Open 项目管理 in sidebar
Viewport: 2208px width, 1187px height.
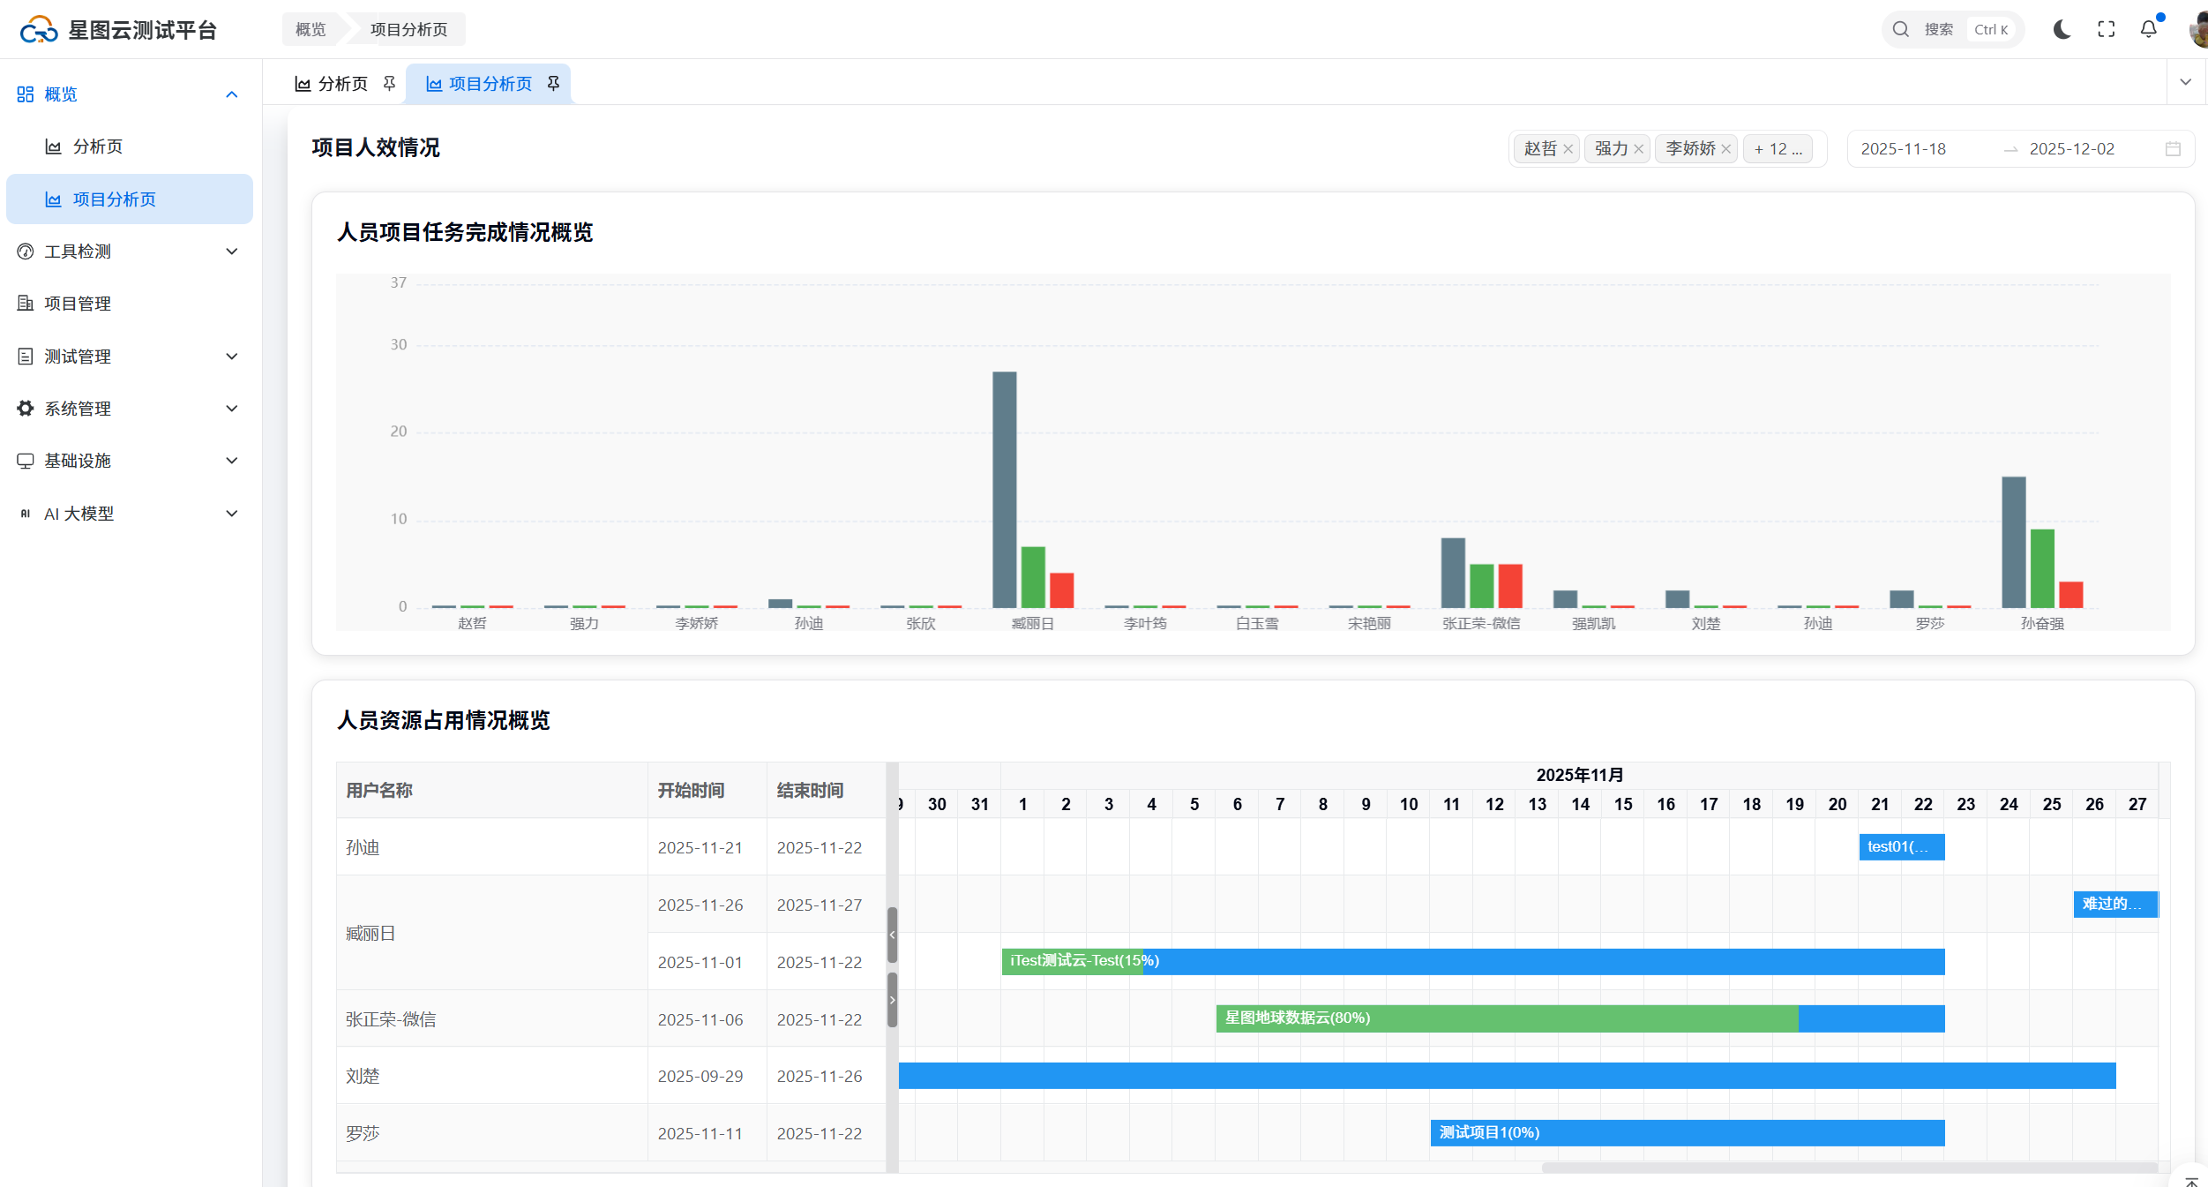[78, 304]
